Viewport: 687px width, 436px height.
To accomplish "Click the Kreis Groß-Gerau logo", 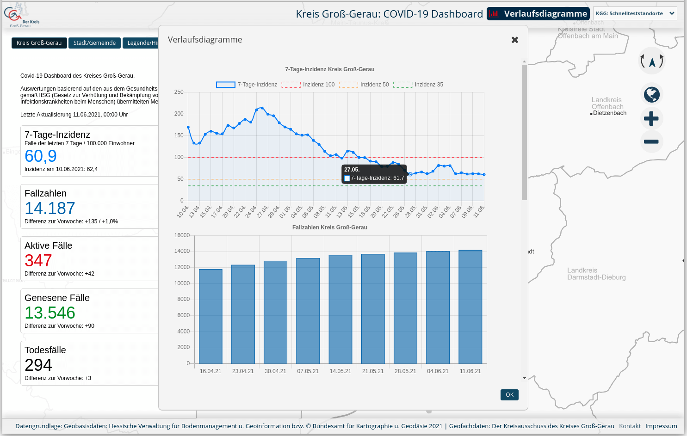I will pos(21,15).
